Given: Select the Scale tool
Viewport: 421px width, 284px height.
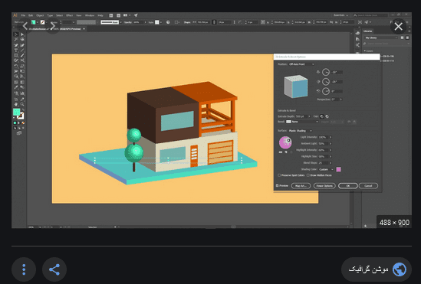Looking at the screenshot, I should [x=22, y=66].
